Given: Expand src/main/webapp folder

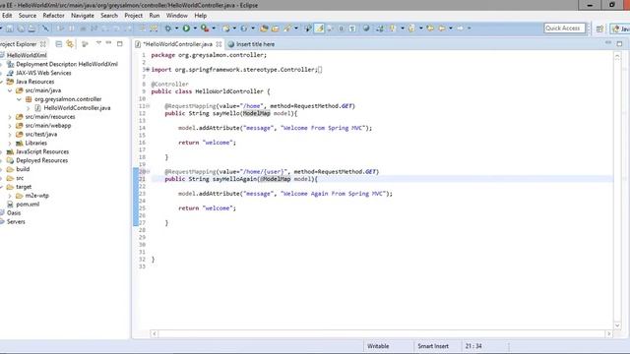Looking at the screenshot, I should pos(10,126).
